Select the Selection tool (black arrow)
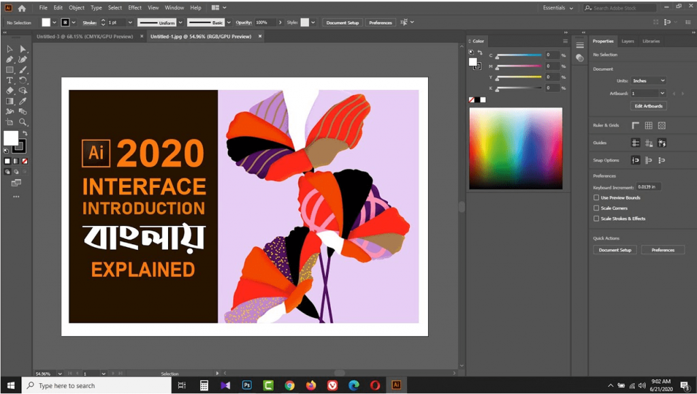 [10, 49]
